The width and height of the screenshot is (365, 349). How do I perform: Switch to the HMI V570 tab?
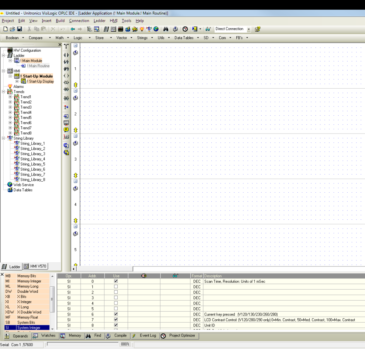pos(35,266)
